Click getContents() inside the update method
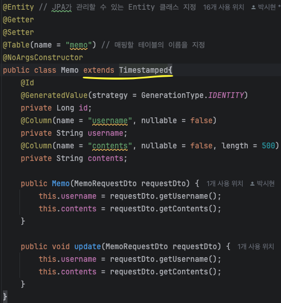Screen dimensions: 281x303 pyautogui.click(x=188, y=271)
